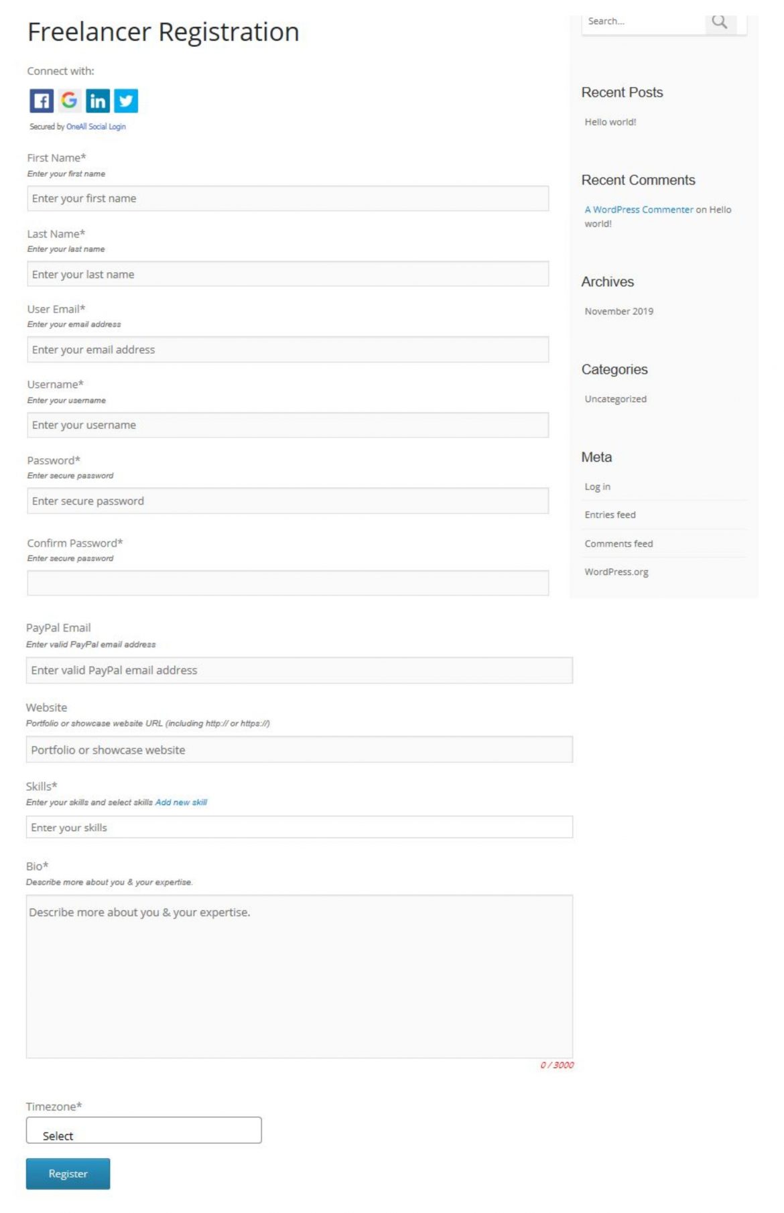Viewport: 784px width, 1213px height.
Task: Open the Uncategorized category
Action: tap(615, 399)
